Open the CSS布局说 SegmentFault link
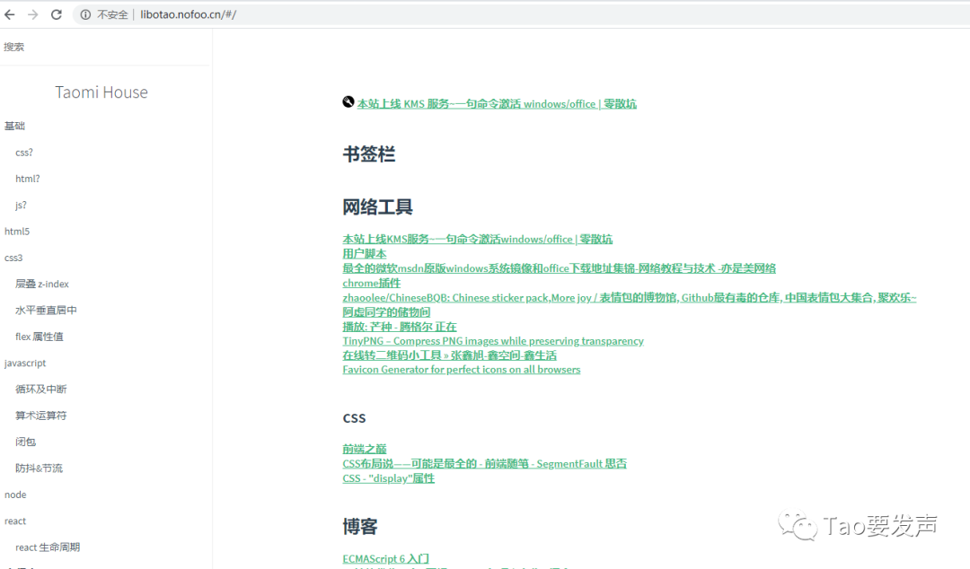Screen dimensions: 970x569 484,464
